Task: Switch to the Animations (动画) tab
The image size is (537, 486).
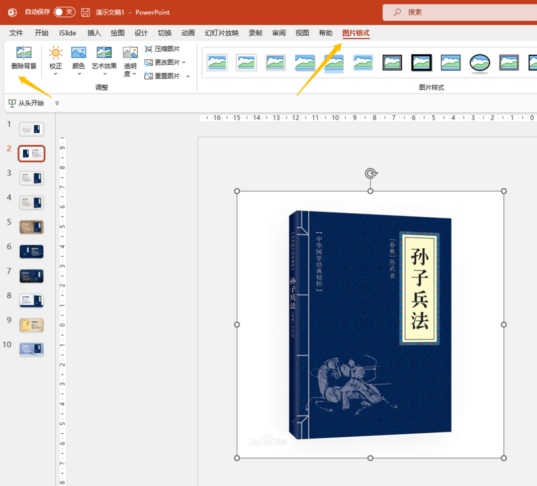Action: tap(188, 33)
